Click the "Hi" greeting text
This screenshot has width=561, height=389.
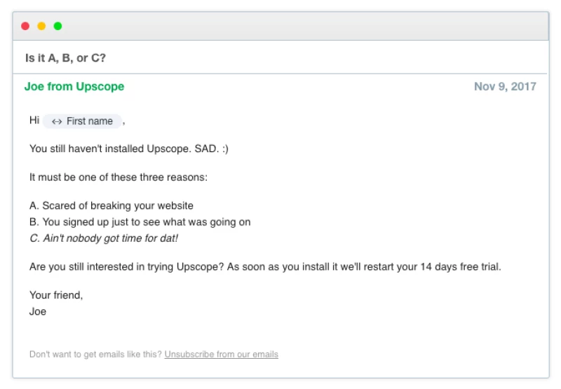point(34,121)
